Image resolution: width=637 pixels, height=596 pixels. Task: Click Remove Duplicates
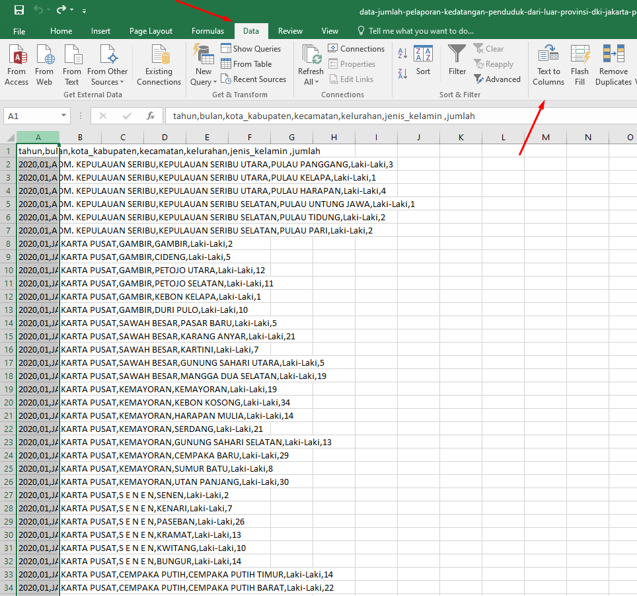tap(613, 64)
